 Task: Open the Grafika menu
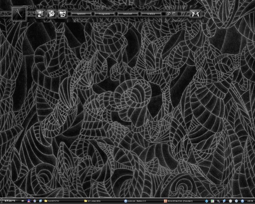coord(151,14)
